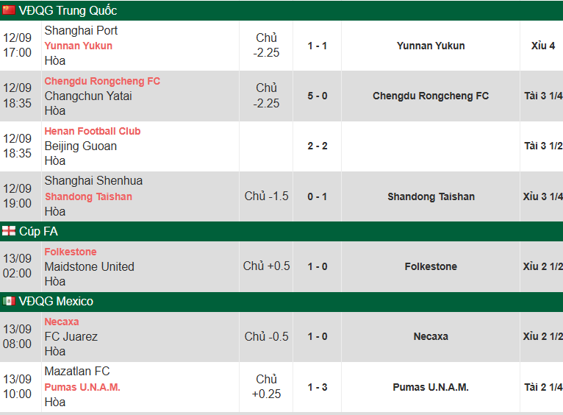This screenshot has height=415, width=563.
Task: Click Maidstone United team name
Action: point(89,266)
